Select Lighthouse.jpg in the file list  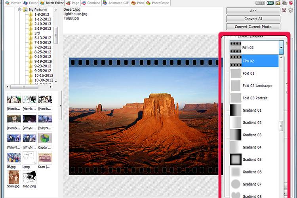(x=75, y=14)
